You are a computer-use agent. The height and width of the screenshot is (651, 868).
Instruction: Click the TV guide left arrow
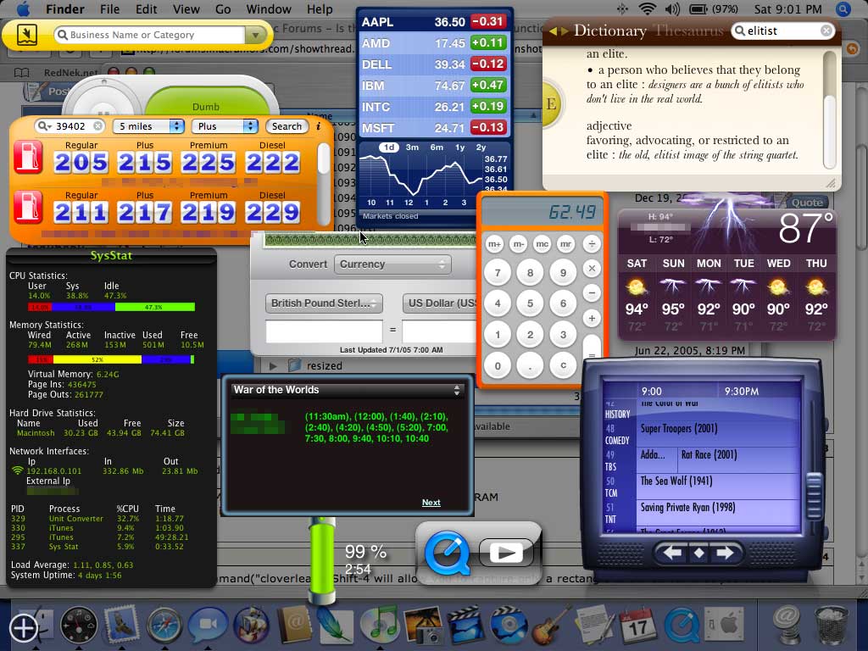coord(672,553)
